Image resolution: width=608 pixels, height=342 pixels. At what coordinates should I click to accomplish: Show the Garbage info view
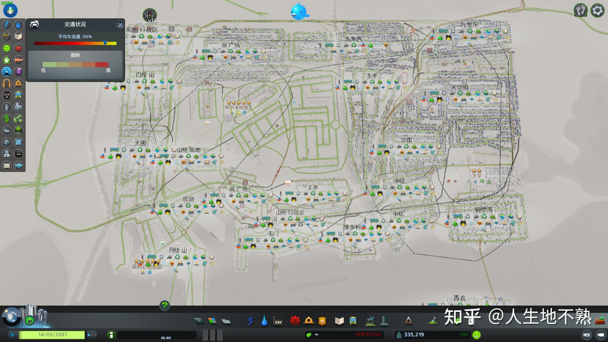pyautogui.click(x=7, y=36)
